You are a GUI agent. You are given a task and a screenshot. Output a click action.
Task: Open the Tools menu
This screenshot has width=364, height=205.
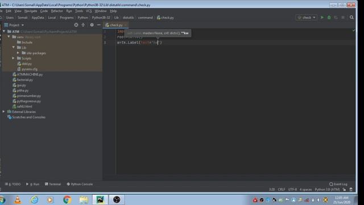[79, 11]
